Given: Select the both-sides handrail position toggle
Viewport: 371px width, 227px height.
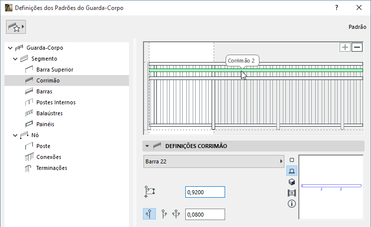Looking at the screenshot, I should (176, 214).
